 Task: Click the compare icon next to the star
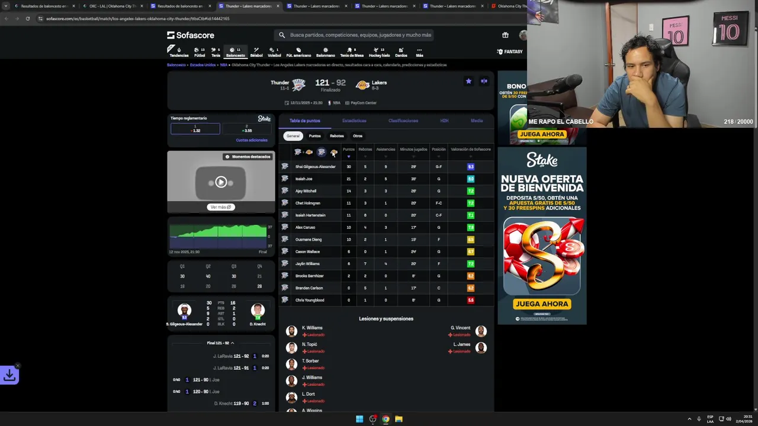point(484,81)
